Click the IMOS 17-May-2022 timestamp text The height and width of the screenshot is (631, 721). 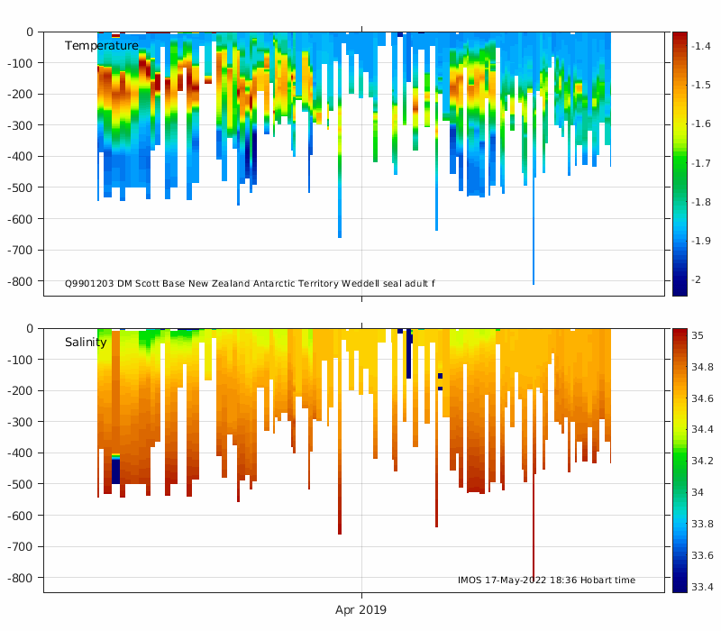[546, 581]
